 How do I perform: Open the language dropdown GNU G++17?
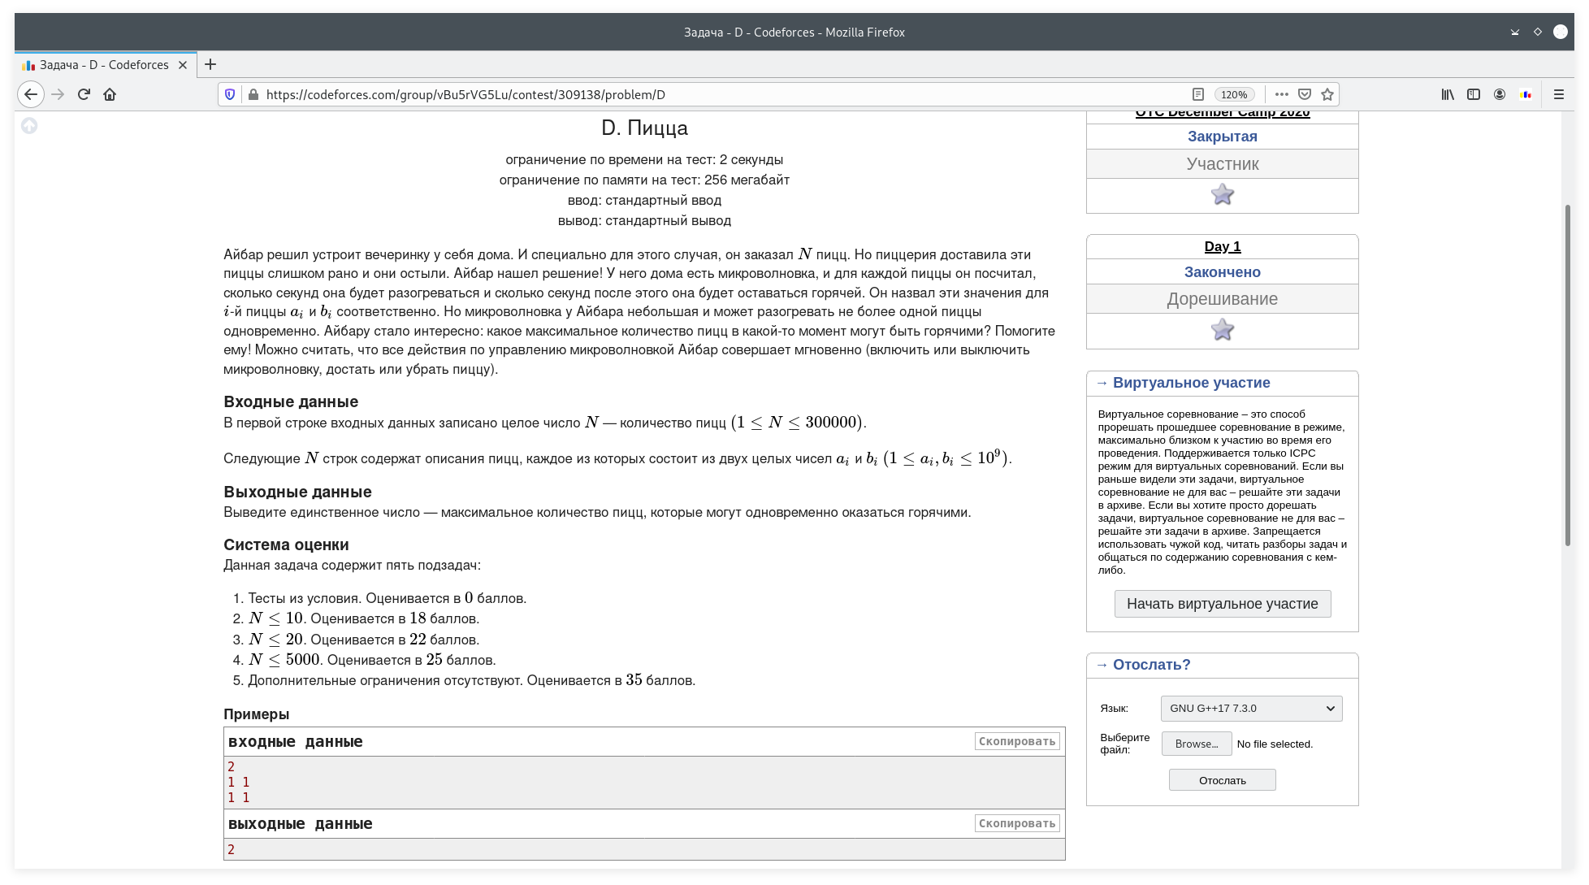click(x=1251, y=709)
